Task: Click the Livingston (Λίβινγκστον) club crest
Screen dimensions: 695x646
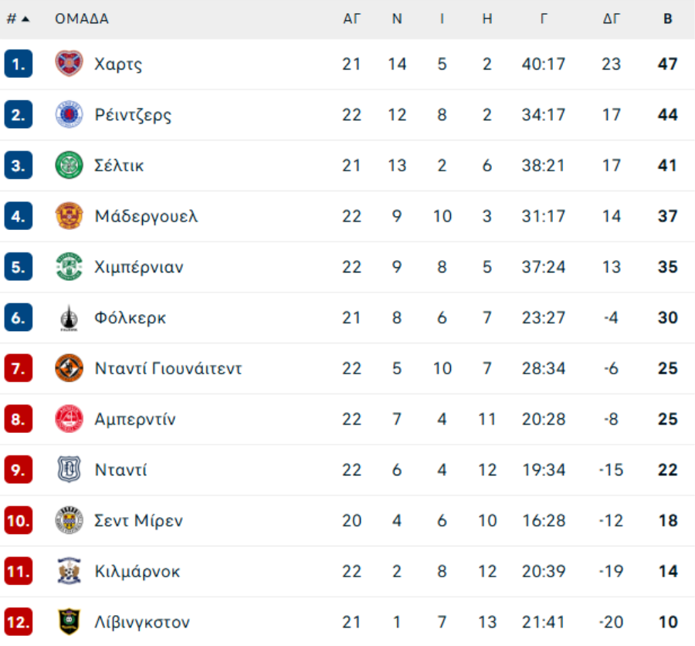Action: coord(69,622)
